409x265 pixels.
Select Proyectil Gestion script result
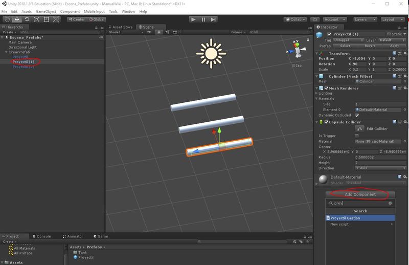[360, 218]
